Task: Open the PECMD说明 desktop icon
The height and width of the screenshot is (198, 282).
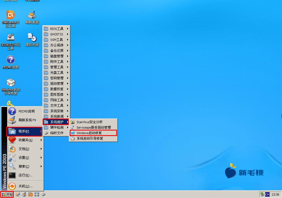Action: (11, 62)
